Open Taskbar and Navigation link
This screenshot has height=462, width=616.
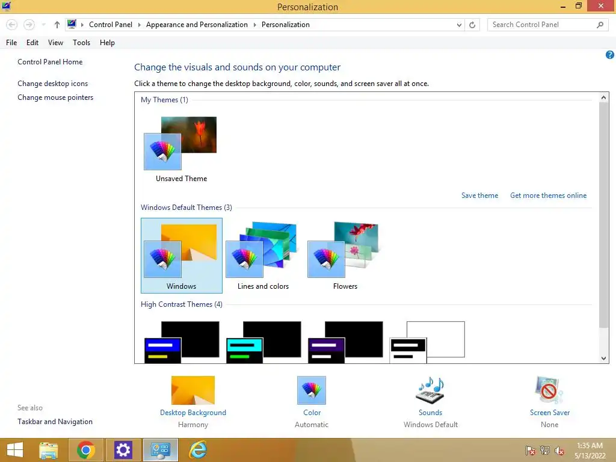tap(55, 422)
